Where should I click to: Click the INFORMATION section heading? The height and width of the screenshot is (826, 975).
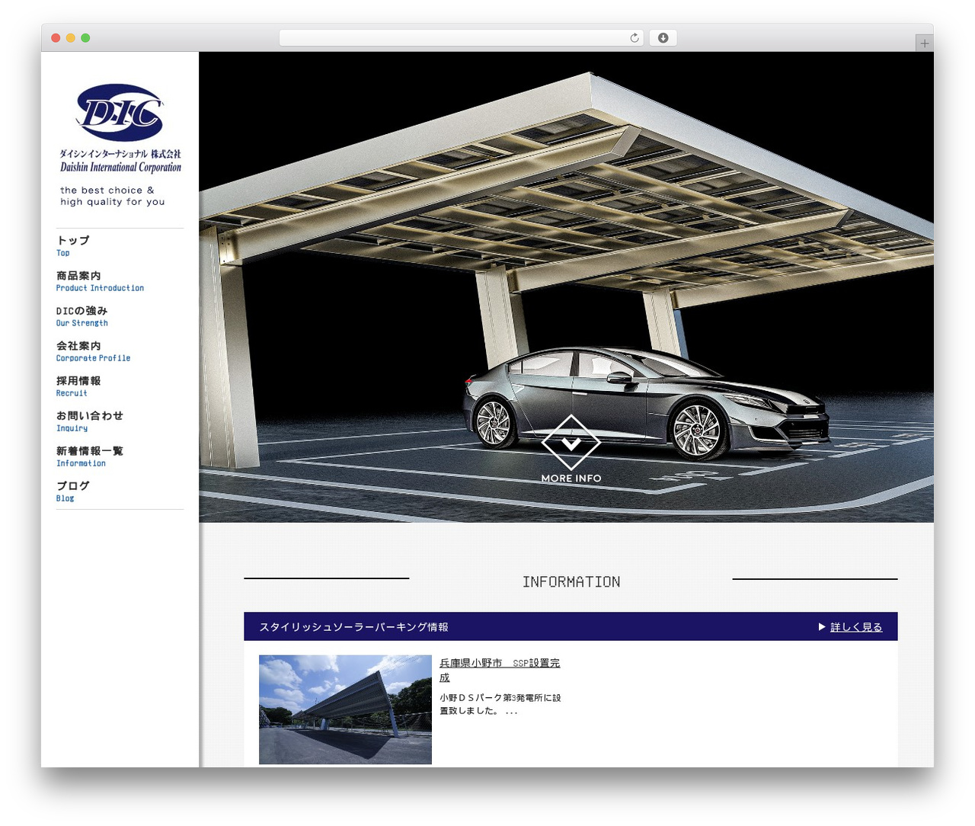coord(571,582)
